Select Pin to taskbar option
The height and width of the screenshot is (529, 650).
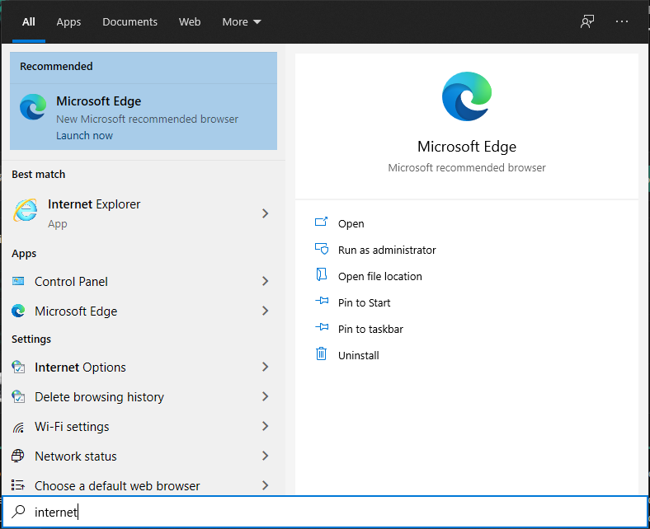(x=370, y=329)
